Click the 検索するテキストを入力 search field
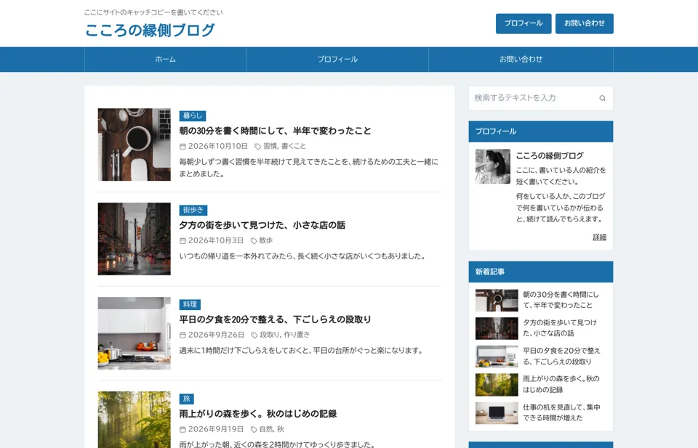Viewport: 698px width, 448px height. coord(541,98)
